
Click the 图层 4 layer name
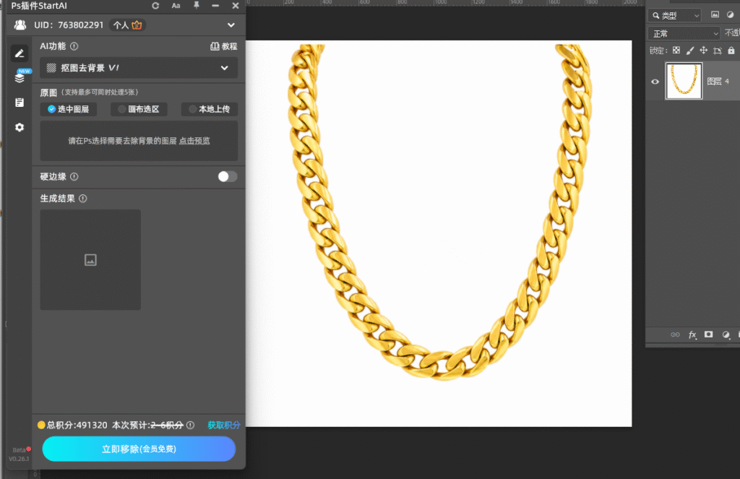point(718,81)
